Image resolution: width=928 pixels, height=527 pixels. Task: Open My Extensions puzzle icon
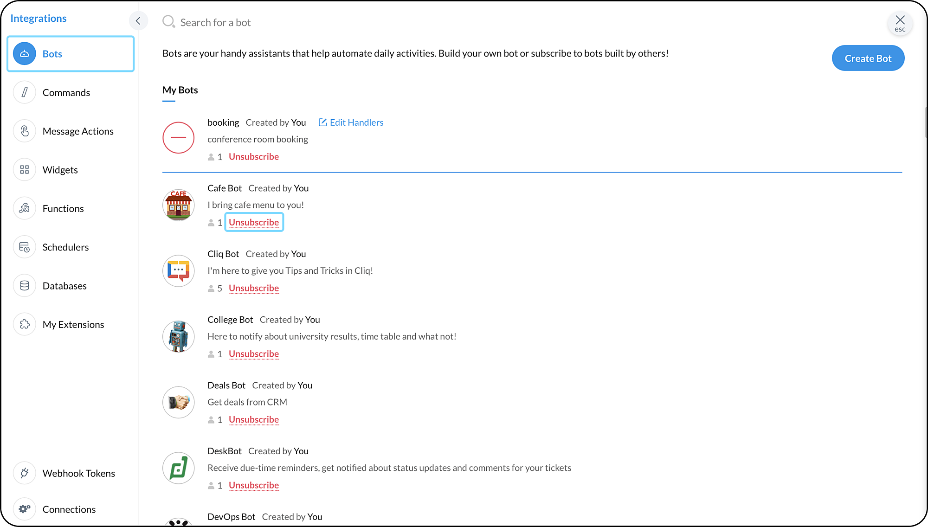25,324
